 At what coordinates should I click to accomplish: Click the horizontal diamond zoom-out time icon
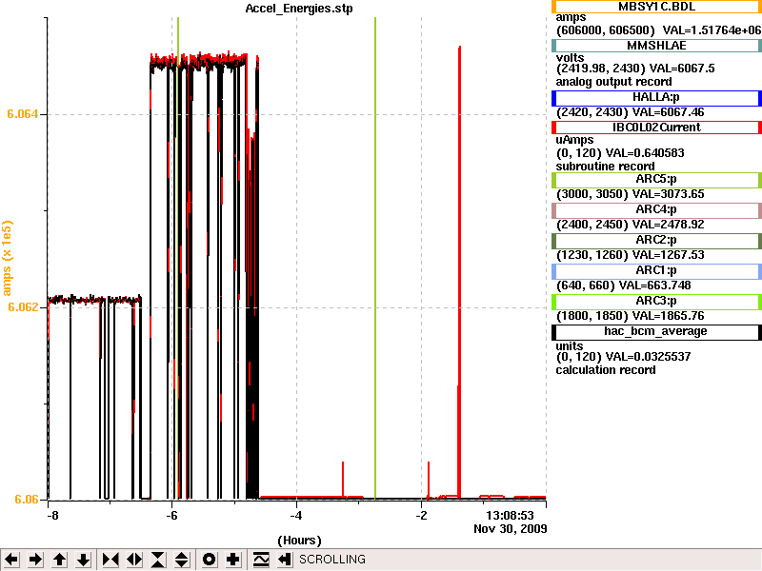click(134, 560)
